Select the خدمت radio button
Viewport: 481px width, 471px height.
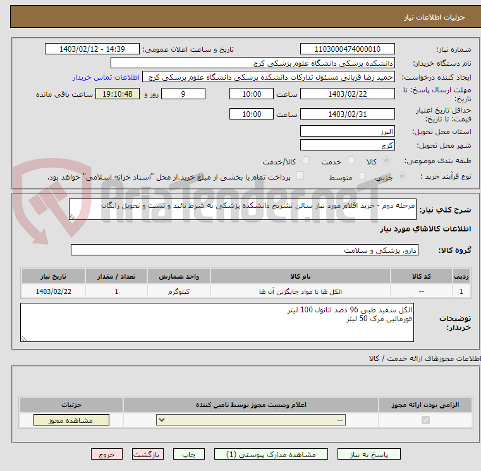351,161
